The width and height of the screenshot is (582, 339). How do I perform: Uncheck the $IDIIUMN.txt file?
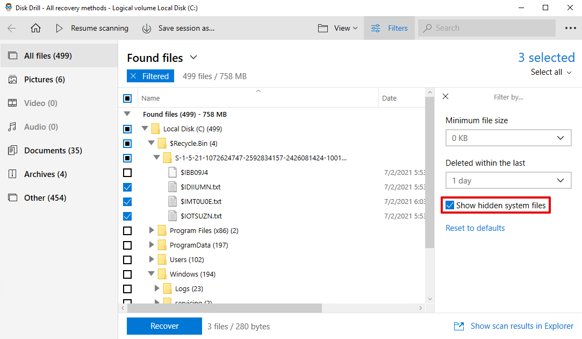(x=127, y=187)
